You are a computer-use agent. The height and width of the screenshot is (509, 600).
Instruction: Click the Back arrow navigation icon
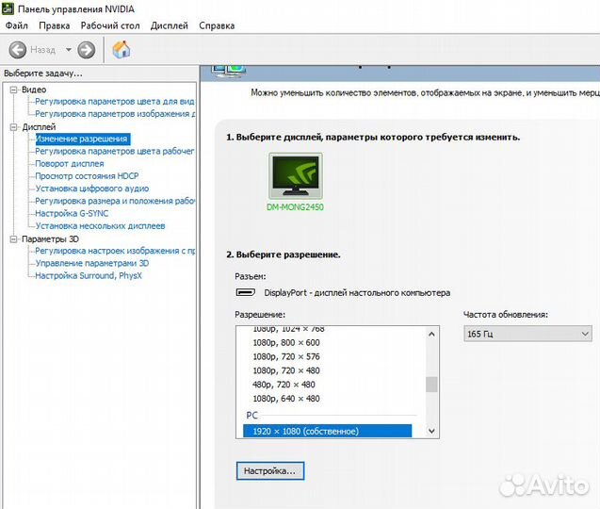[18, 50]
